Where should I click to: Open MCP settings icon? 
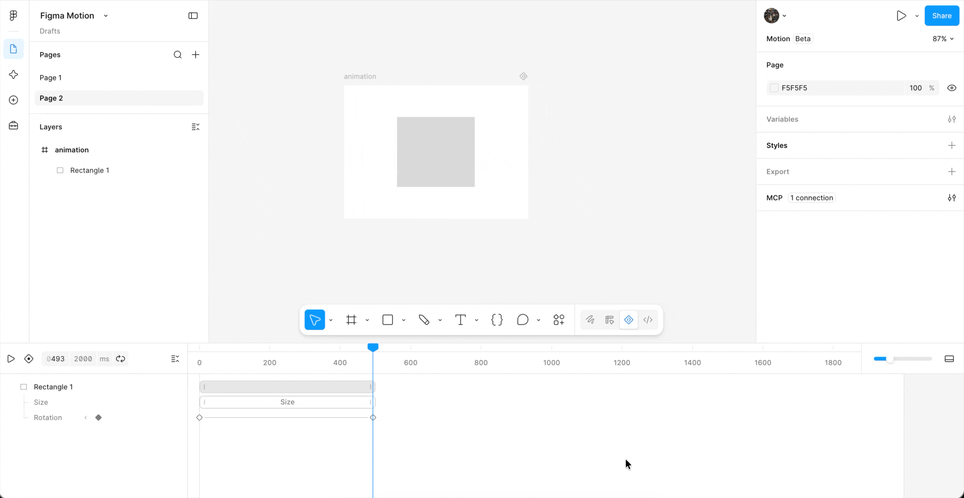click(952, 198)
